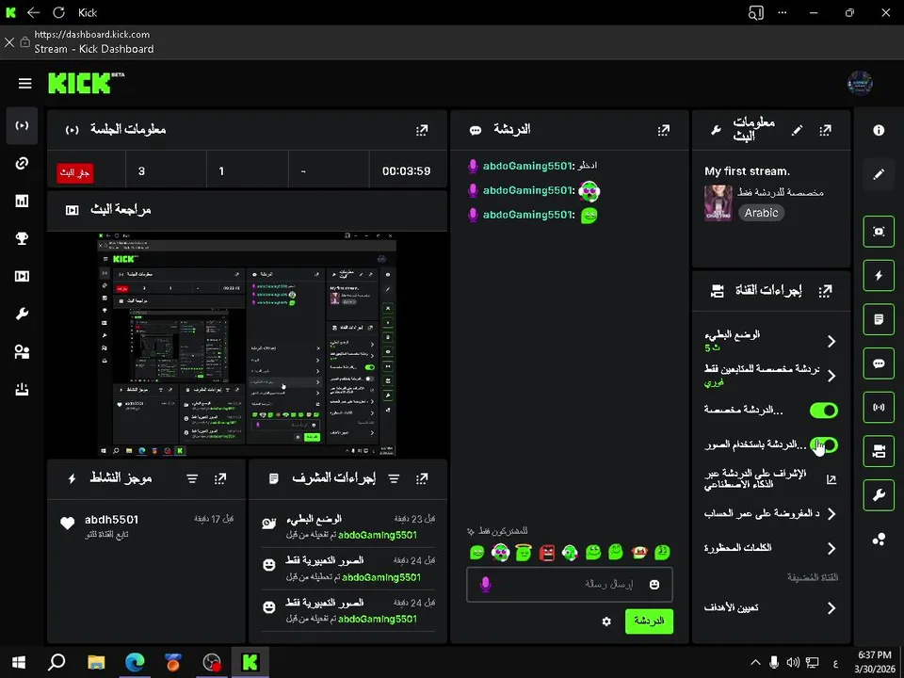Open the video clips icon in left sidebar
This screenshot has height=678, width=904.
22,276
